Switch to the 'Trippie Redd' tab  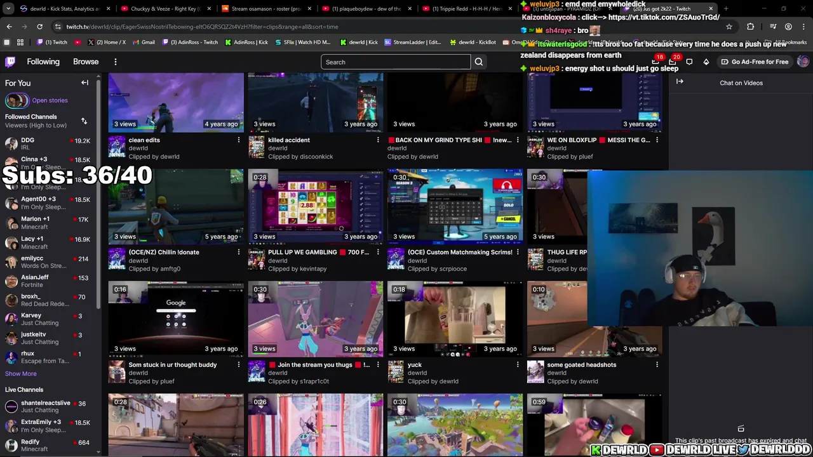[467, 9]
